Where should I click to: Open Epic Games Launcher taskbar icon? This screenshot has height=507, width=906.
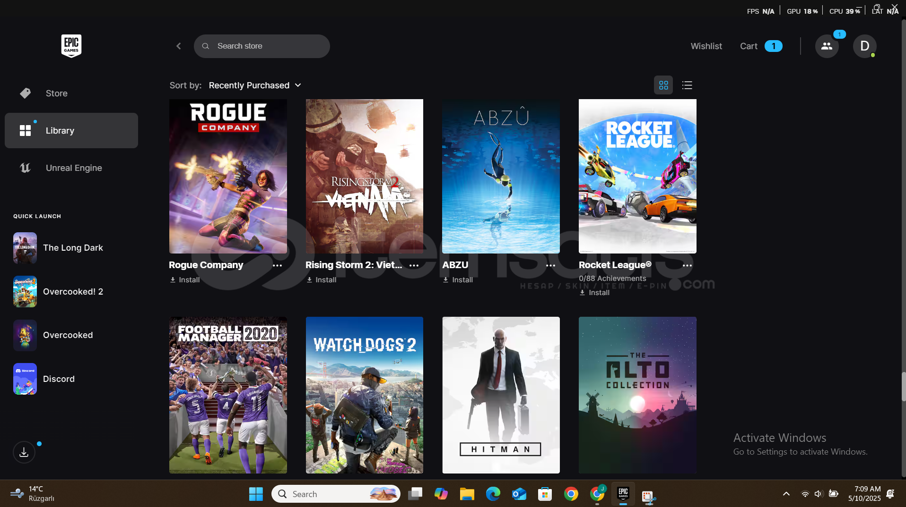(623, 494)
